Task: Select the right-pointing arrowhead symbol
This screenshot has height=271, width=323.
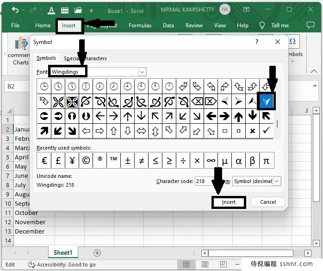Action: pyautogui.click(x=238, y=101)
